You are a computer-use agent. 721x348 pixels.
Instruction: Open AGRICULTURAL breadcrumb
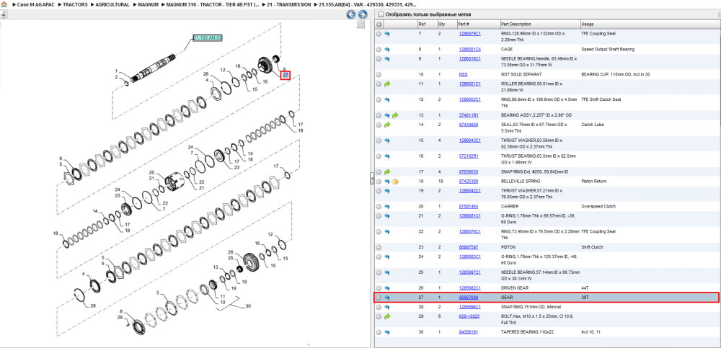click(112, 4)
